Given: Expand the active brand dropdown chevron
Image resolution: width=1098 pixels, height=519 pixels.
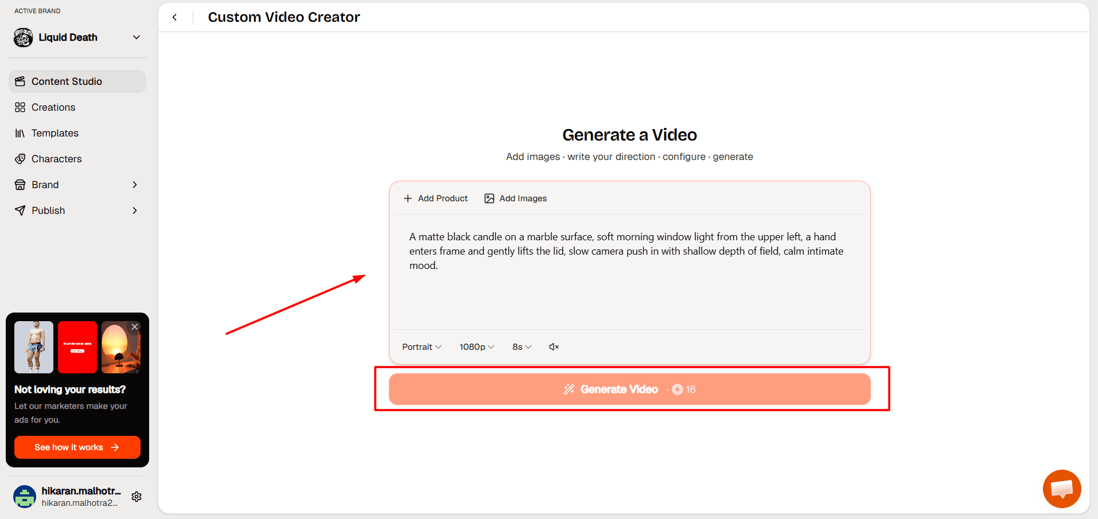Looking at the screenshot, I should (x=137, y=37).
